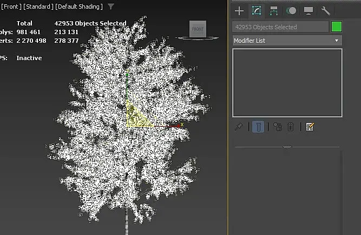Click the total polys value 981 461
Screen dimensions: 361x235
pyautogui.click(x=29, y=32)
